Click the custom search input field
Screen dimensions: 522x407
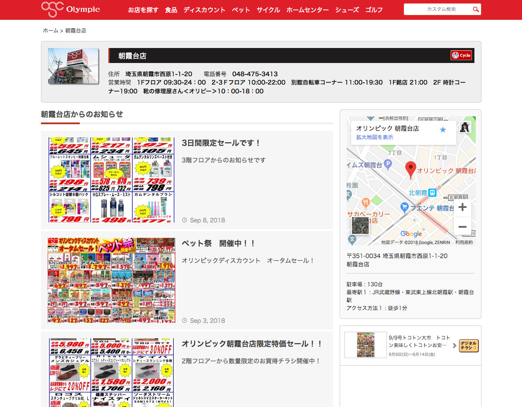[437, 9]
